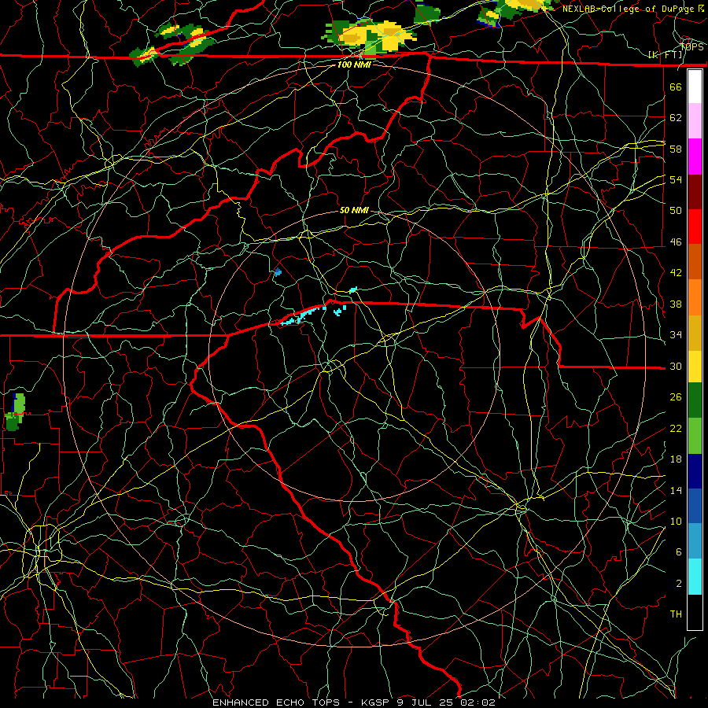Click the TH threshold label
The width and height of the screenshot is (708, 708).
pos(676,614)
